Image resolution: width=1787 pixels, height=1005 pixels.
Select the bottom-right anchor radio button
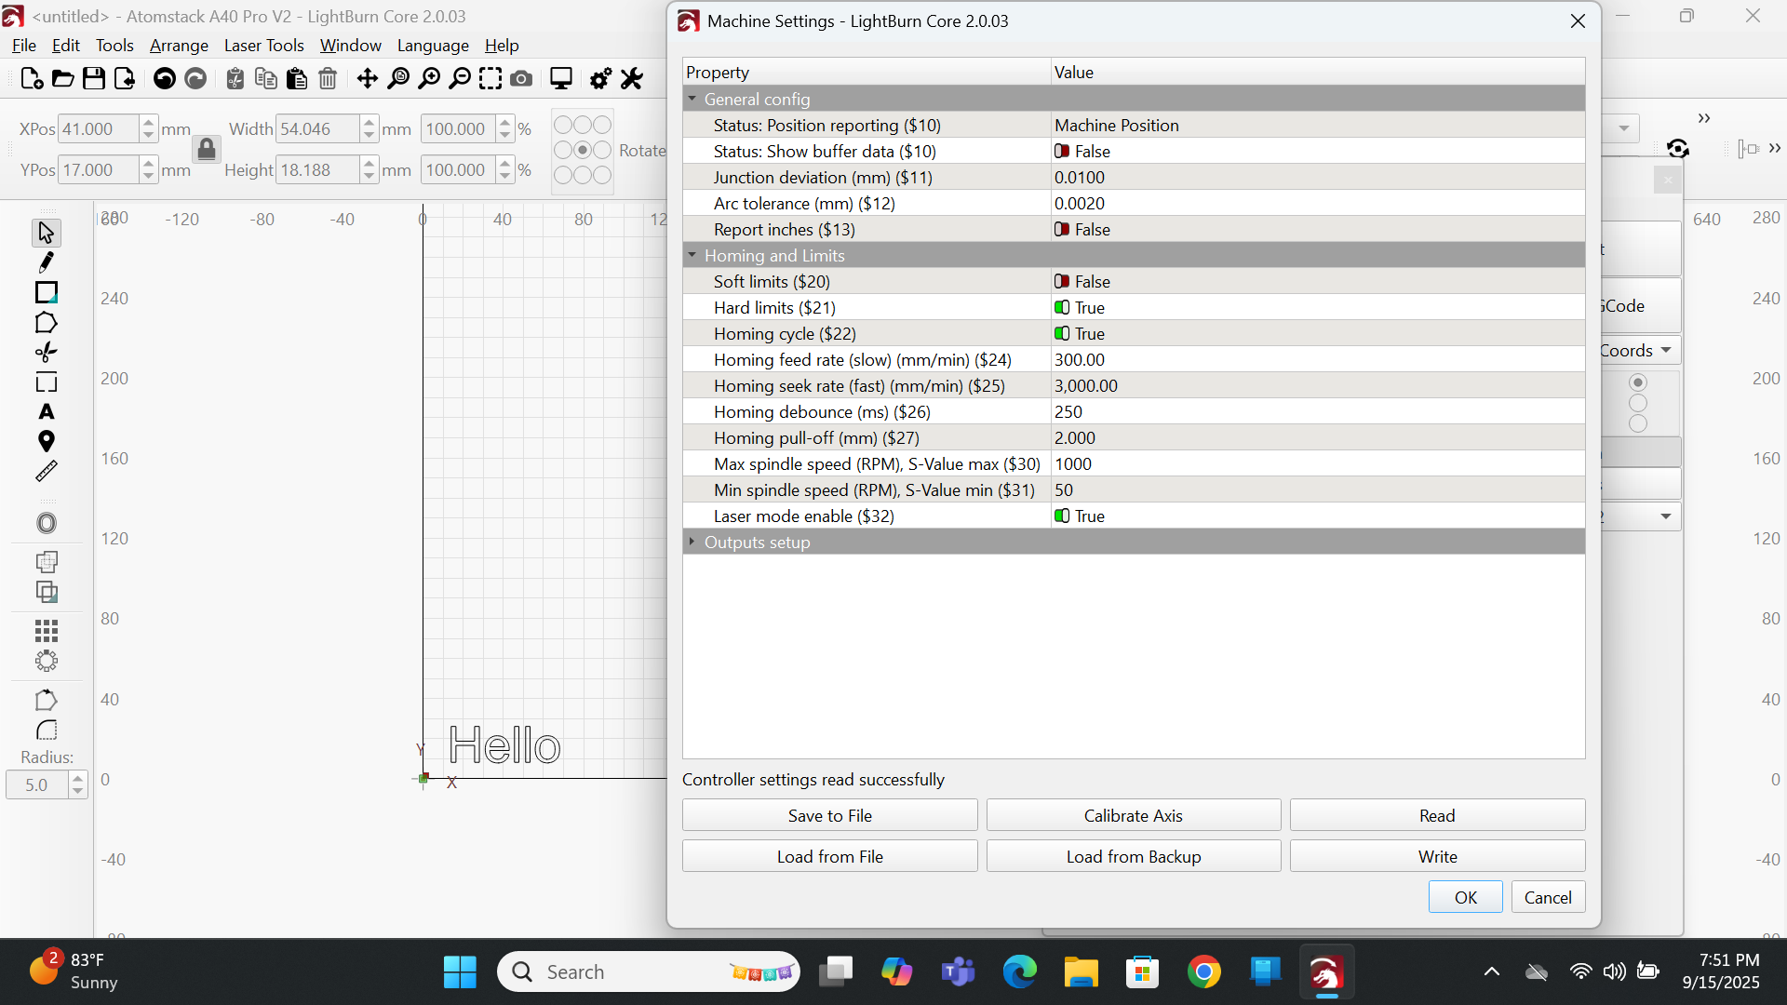click(603, 175)
